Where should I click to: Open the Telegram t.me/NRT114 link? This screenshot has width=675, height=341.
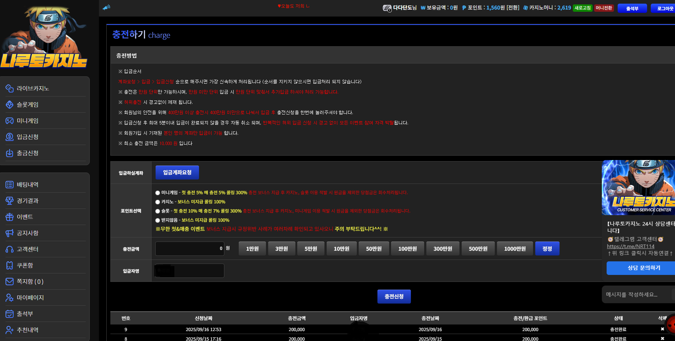pyautogui.click(x=630, y=246)
